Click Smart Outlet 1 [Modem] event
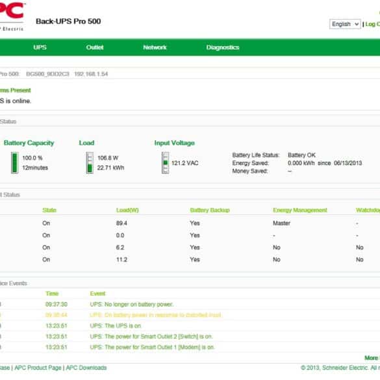Image resolution: width=380 pixels, height=380 pixels. [152, 347]
